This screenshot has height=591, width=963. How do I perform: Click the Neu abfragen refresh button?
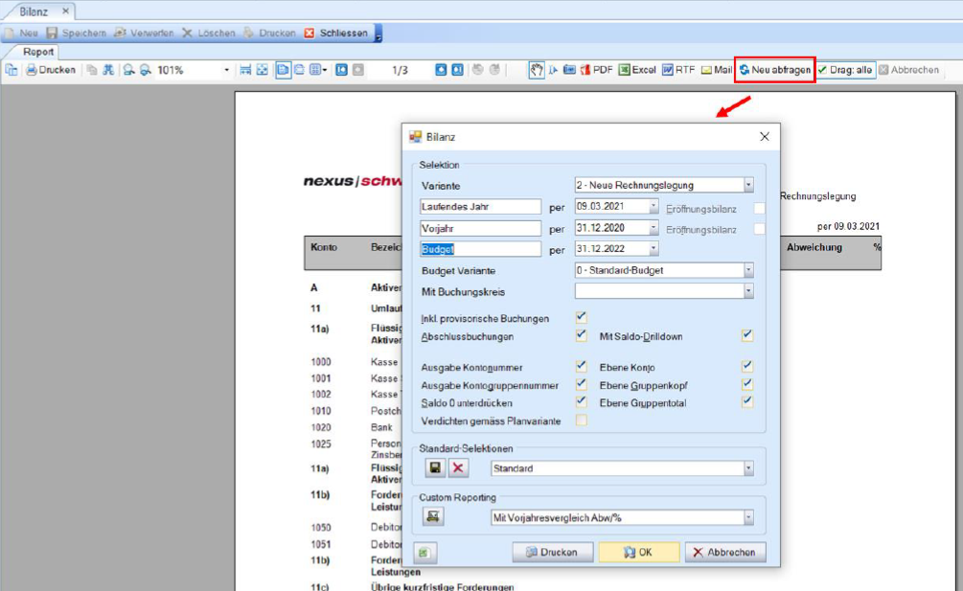coord(775,70)
